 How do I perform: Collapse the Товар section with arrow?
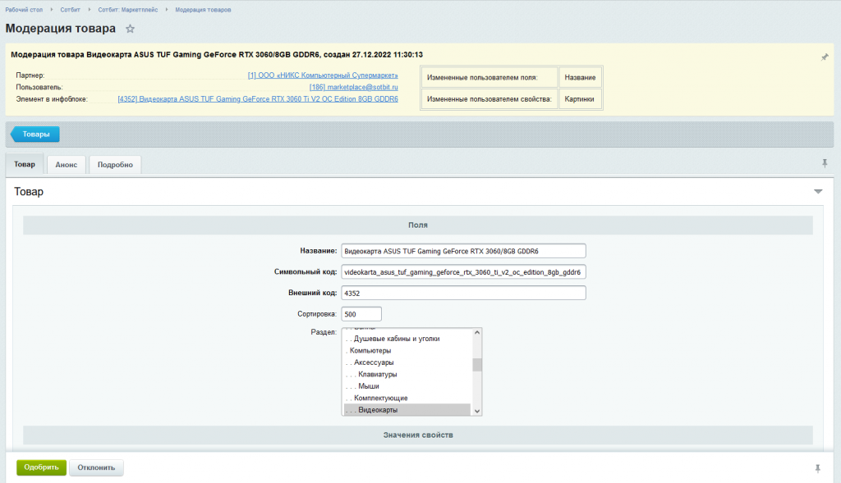[818, 191]
